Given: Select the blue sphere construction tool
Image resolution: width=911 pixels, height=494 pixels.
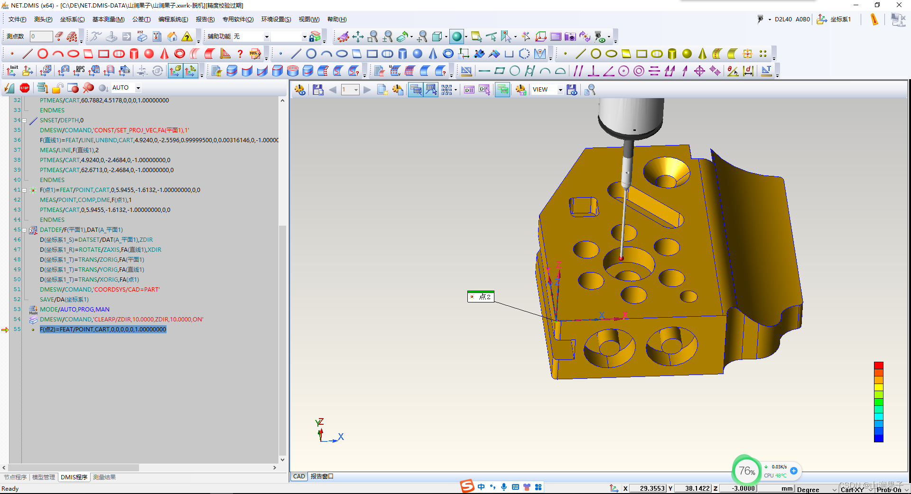Looking at the screenshot, I should pyautogui.click(x=418, y=54).
